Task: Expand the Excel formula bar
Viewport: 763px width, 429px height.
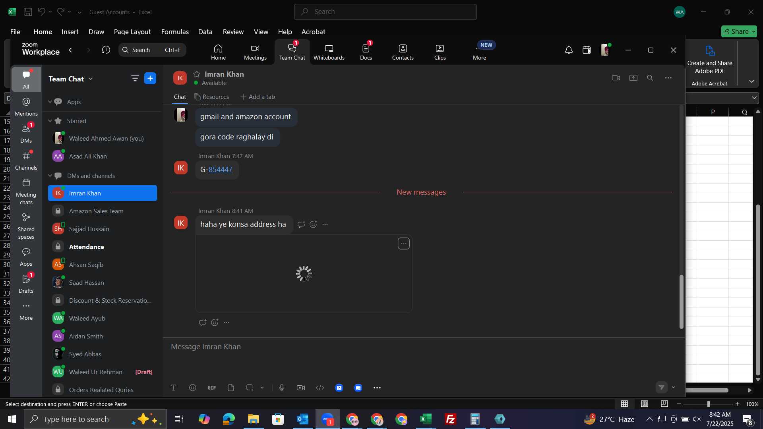Action: [x=754, y=98]
